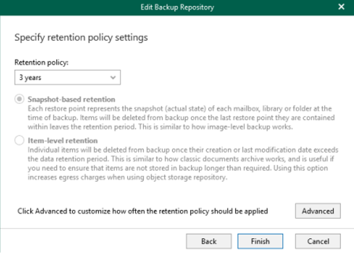The image size is (354, 253).
Task: Expand the chevron arrow beside 3 years
Action: click(113, 77)
